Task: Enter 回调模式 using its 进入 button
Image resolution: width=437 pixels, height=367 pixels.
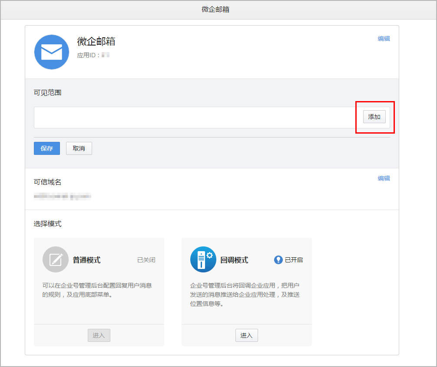Action: point(247,335)
